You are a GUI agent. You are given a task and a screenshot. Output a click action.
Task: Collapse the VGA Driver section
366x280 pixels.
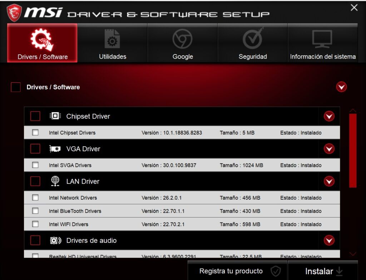click(x=329, y=149)
